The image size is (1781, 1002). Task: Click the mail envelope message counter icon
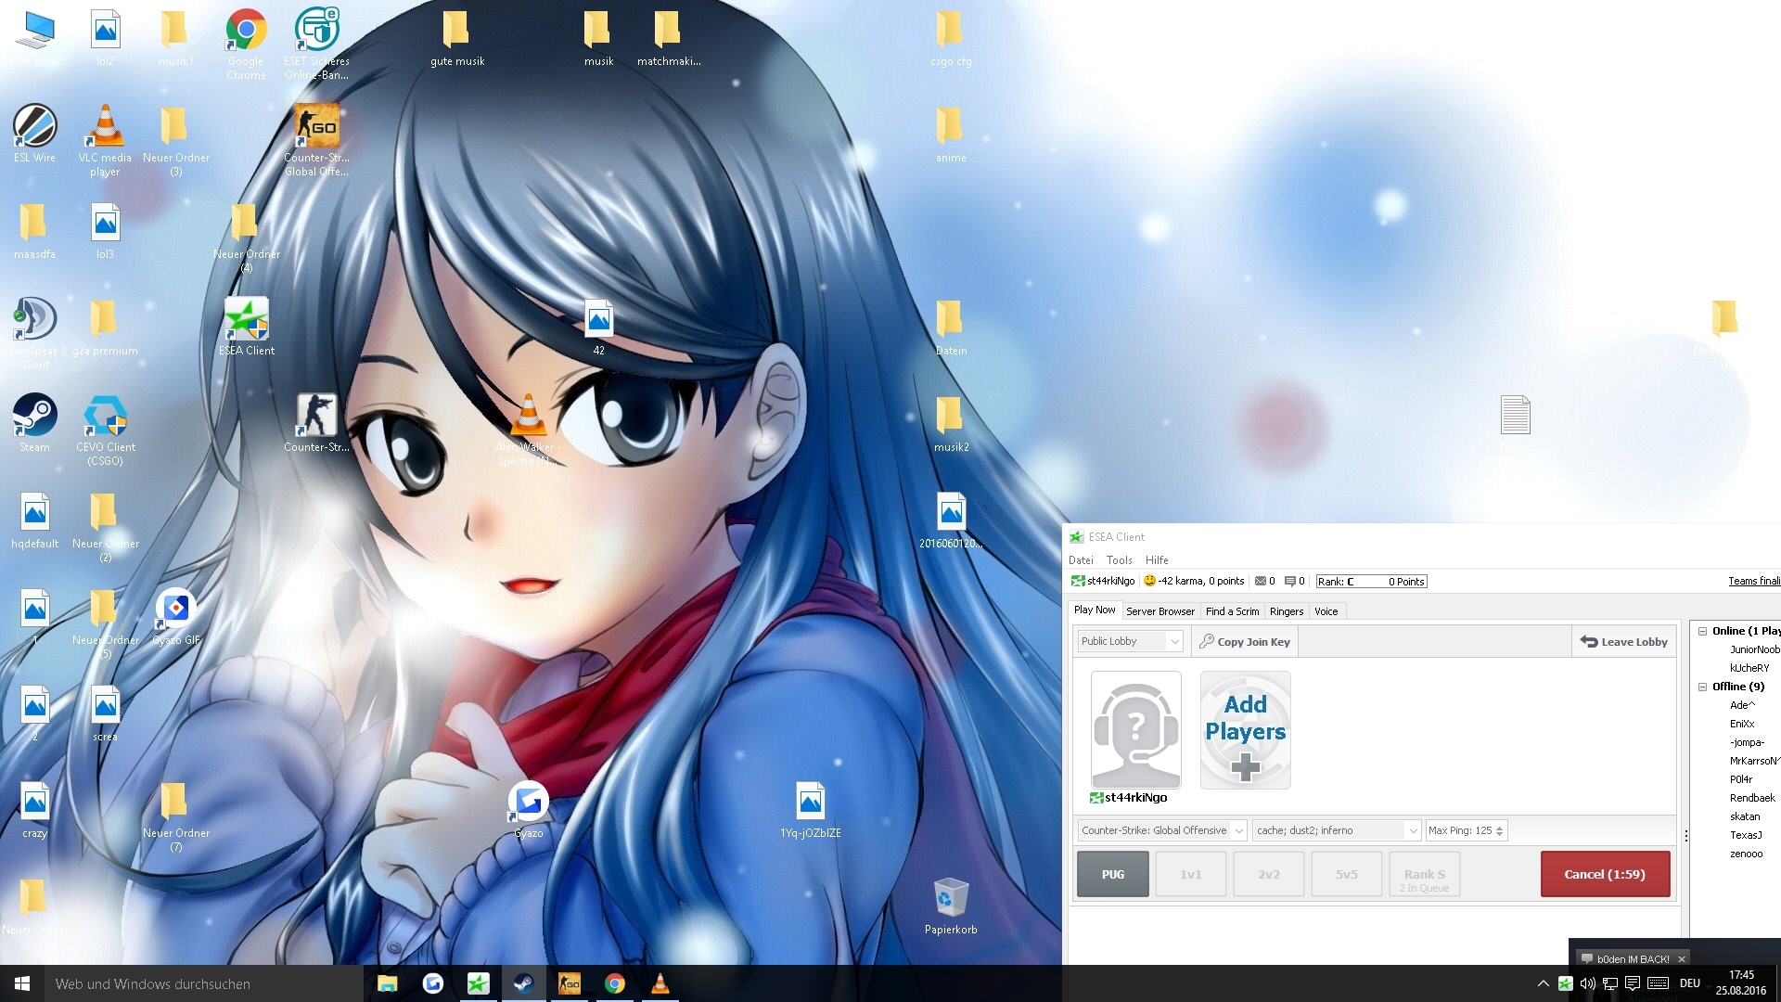click(1260, 582)
